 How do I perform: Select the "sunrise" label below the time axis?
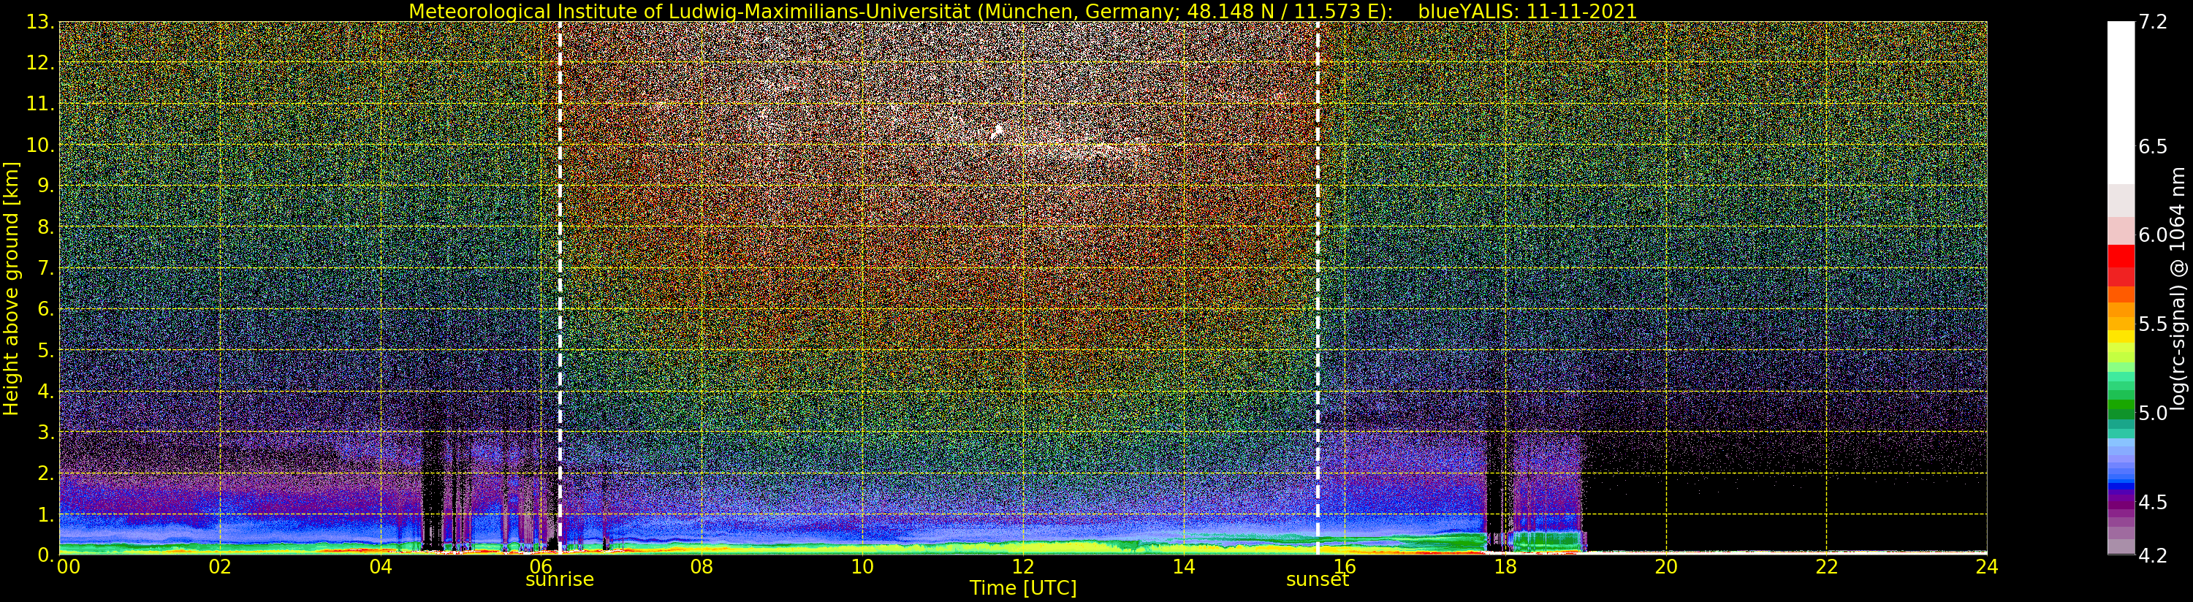[559, 580]
